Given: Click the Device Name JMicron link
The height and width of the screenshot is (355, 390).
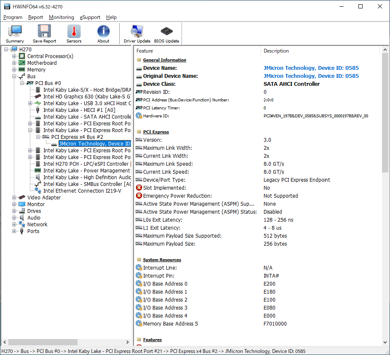Looking at the screenshot, I should [311, 68].
